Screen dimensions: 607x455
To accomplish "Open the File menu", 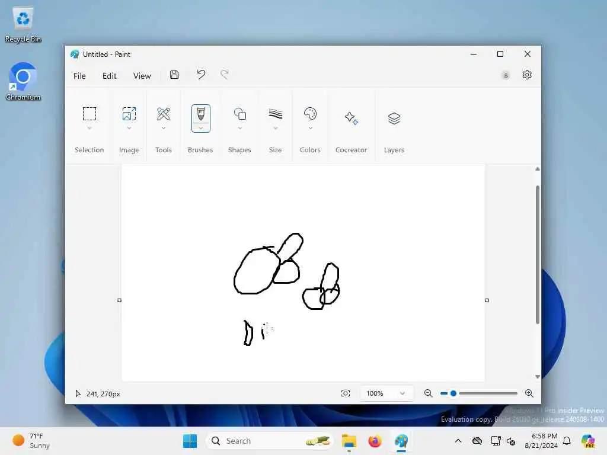I will [x=79, y=76].
